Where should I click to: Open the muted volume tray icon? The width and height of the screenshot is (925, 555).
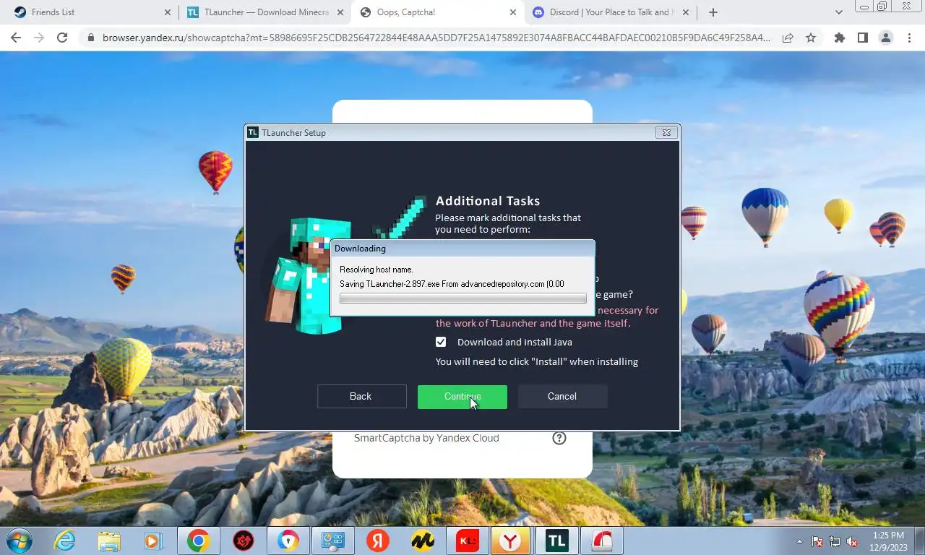[x=853, y=541]
